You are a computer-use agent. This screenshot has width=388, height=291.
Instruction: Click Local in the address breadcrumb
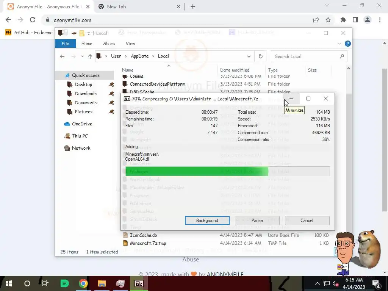163,56
